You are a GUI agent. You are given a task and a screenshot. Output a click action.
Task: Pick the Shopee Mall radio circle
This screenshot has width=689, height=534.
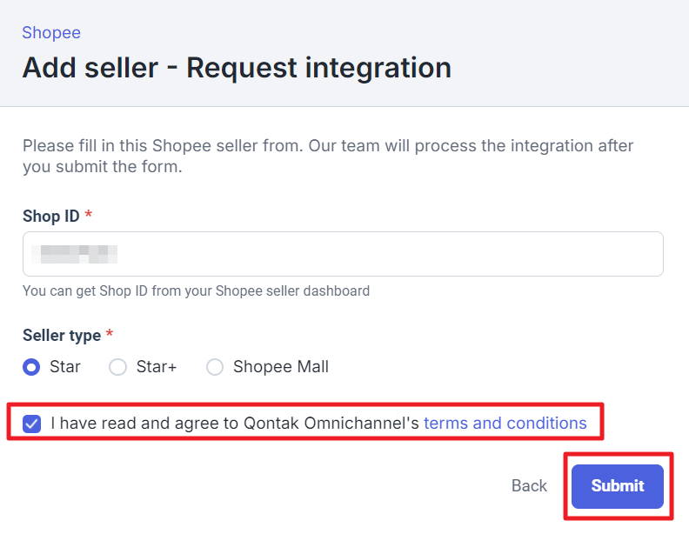click(215, 367)
